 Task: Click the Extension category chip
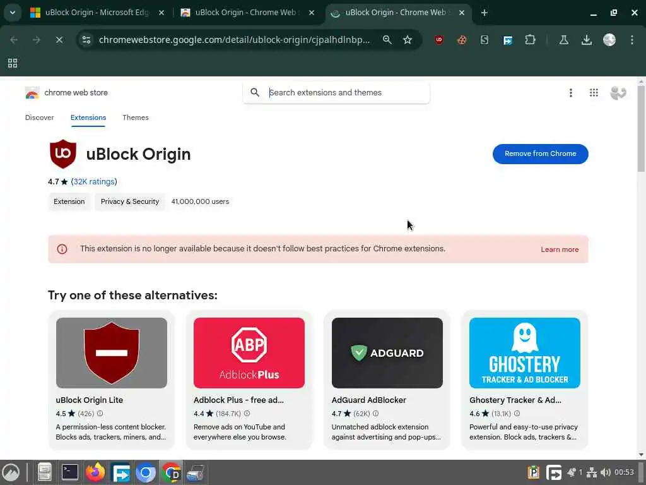[x=69, y=201]
